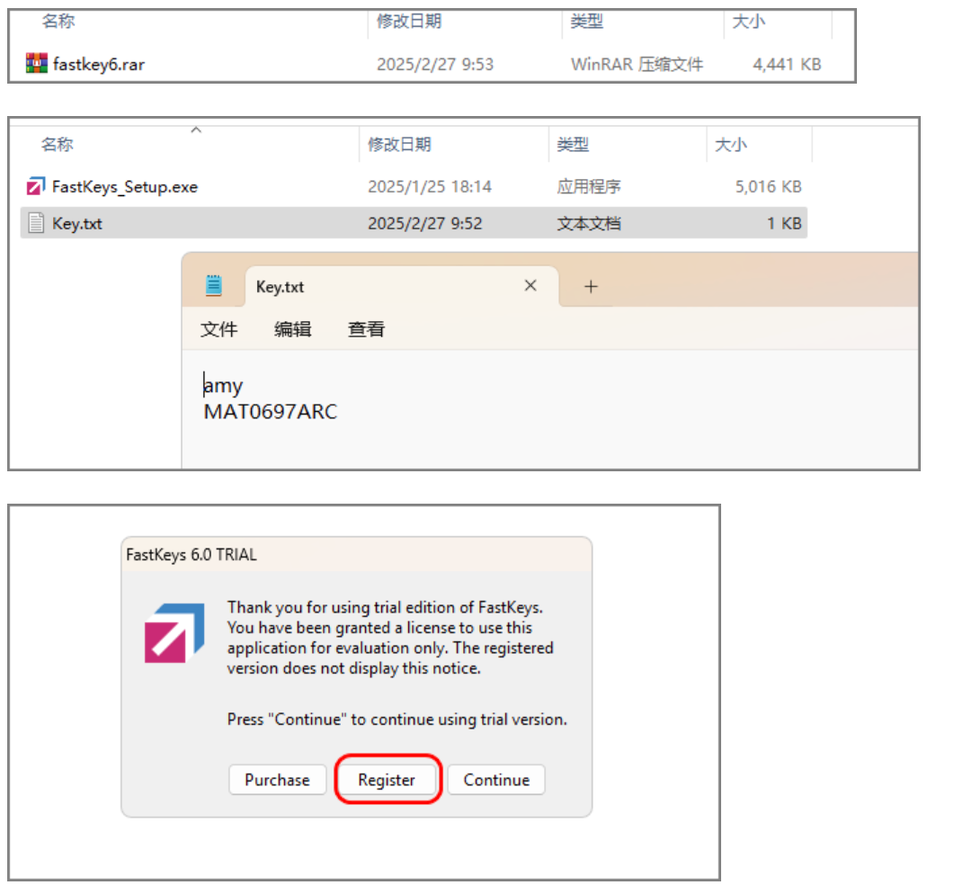This screenshot has width=963, height=894.
Task: Close the Key.txt Notepad tab
Action: point(531,286)
